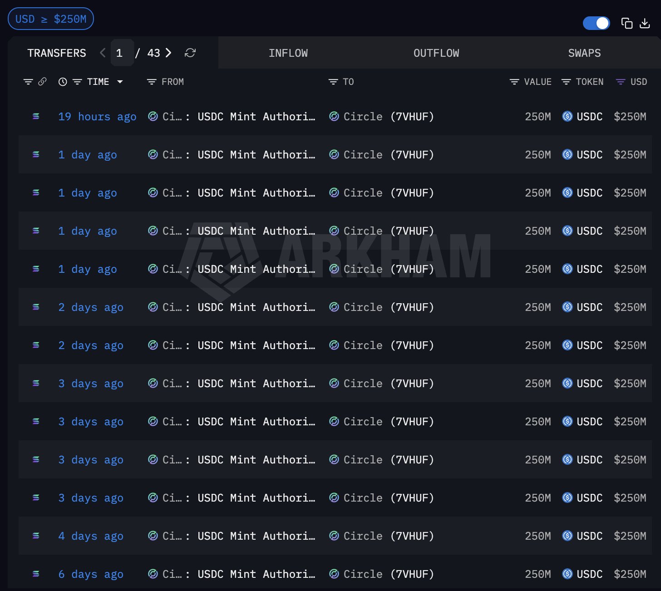
Task: Click the page number input field
Action: click(122, 53)
